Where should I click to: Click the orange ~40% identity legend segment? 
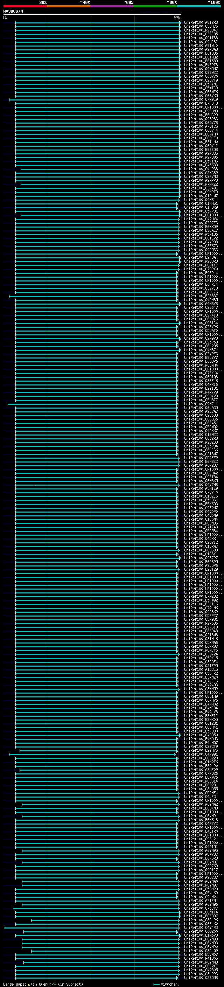point(69,6)
